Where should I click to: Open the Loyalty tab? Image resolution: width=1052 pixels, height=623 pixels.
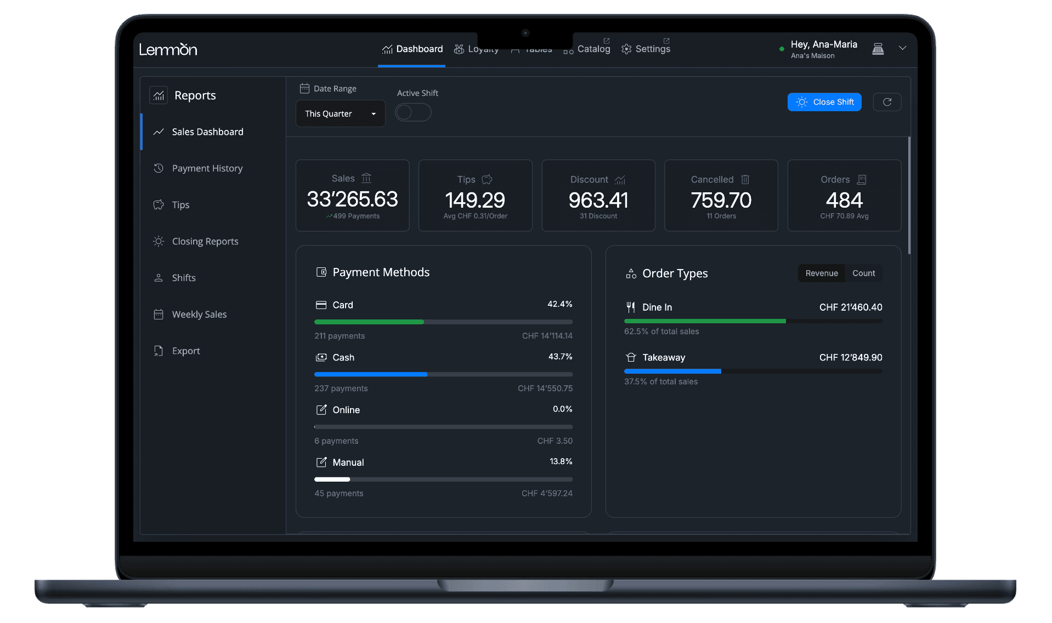[x=476, y=49]
